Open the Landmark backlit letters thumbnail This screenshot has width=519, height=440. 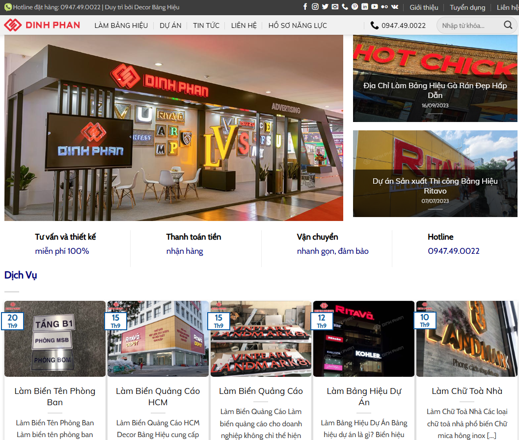tap(466, 339)
